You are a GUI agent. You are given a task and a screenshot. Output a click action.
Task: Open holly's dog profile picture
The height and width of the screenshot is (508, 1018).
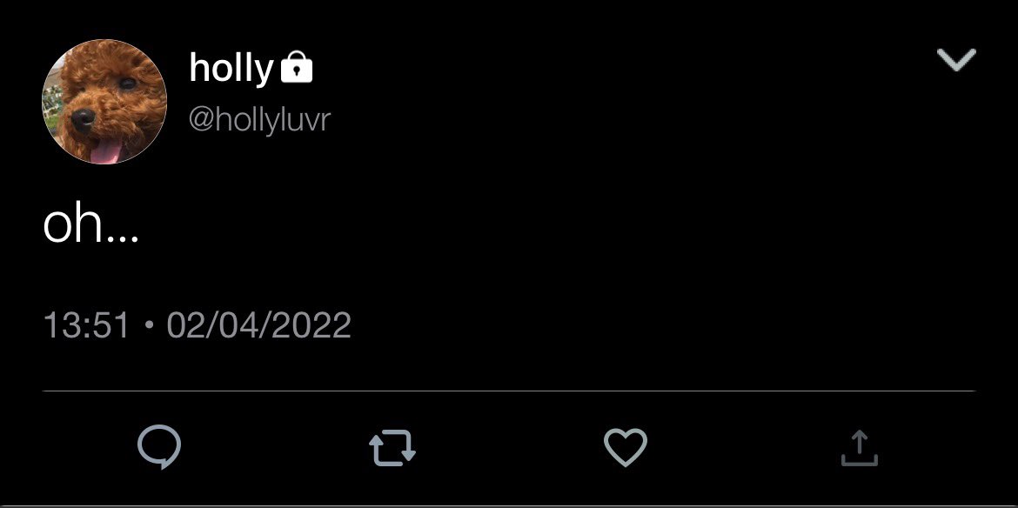[x=104, y=101]
